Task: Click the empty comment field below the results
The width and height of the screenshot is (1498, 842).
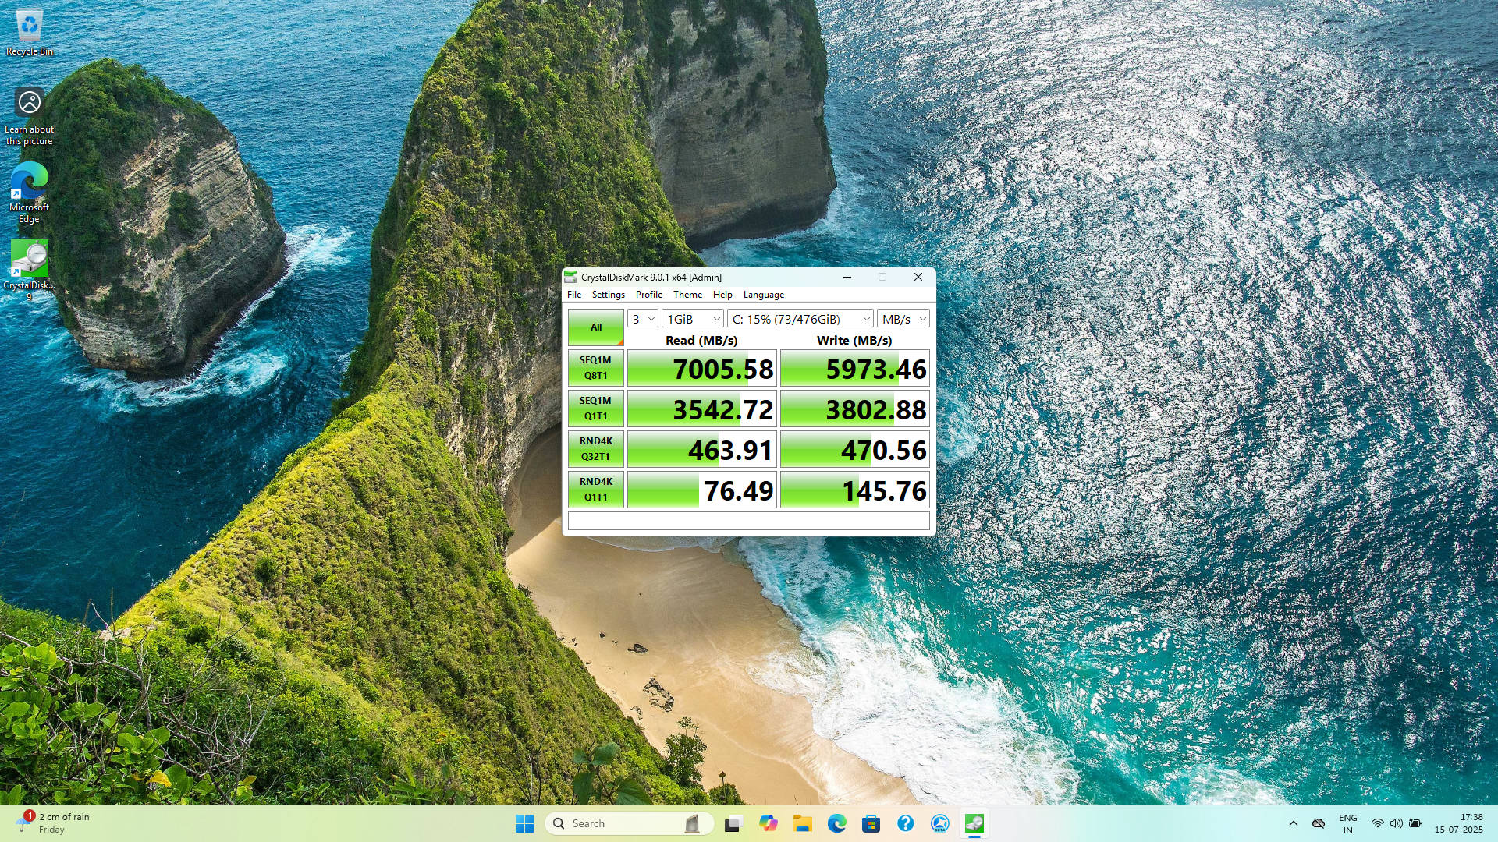Action: (x=748, y=521)
